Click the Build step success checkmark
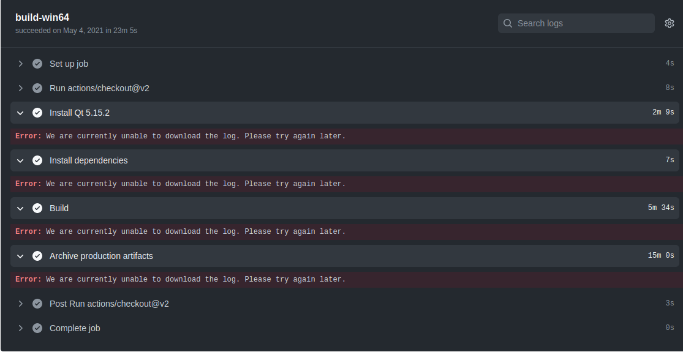683x352 pixels. click(37, 208)
